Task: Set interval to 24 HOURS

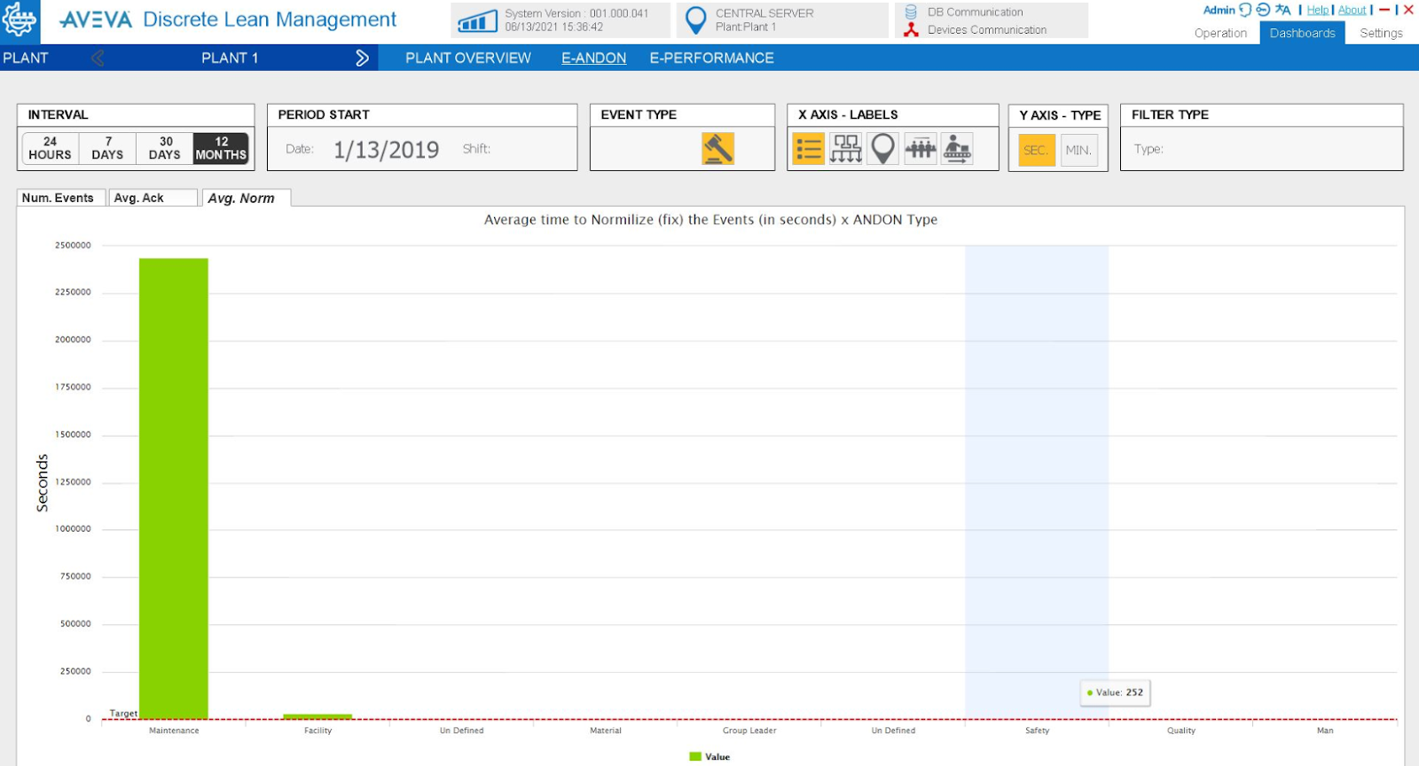Action: click(x=50, y=148)
